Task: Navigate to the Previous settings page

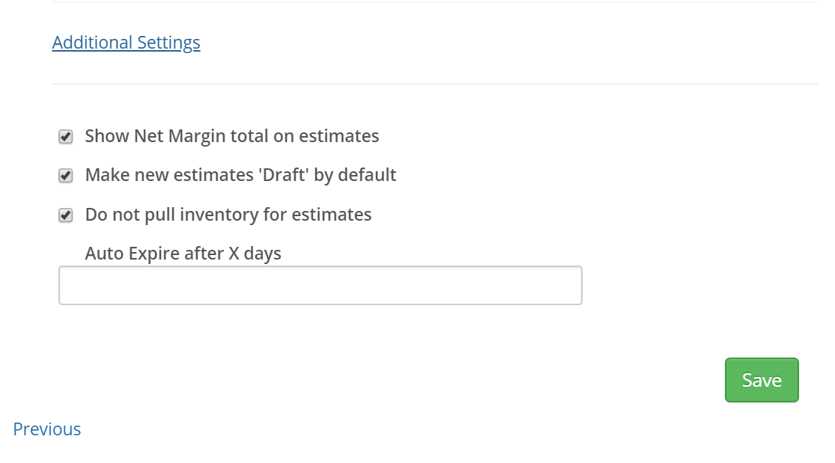Action: pos(46,429)
